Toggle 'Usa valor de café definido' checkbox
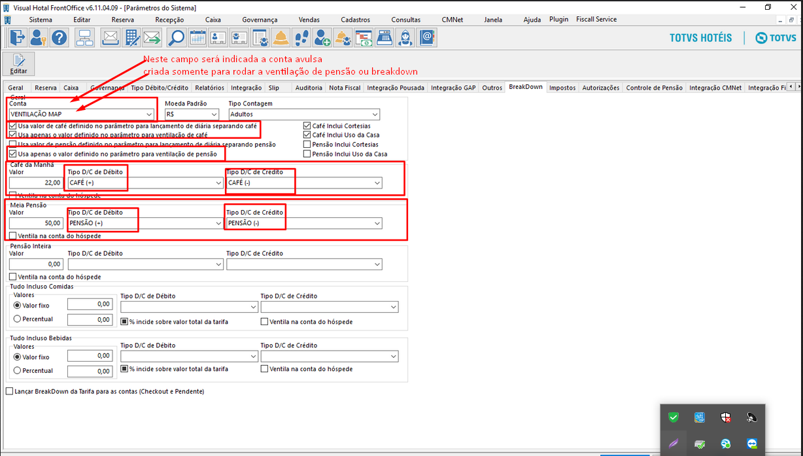803x456 pixels. (13, 126)
